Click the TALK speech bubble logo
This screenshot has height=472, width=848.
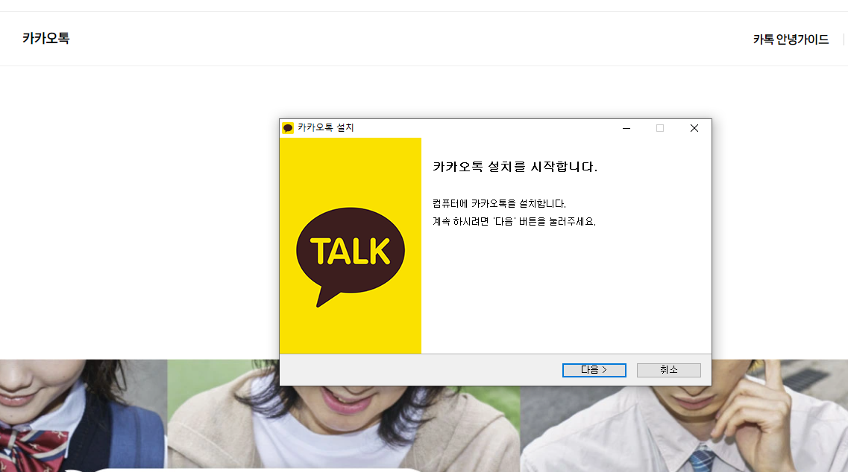pos(351,257)
